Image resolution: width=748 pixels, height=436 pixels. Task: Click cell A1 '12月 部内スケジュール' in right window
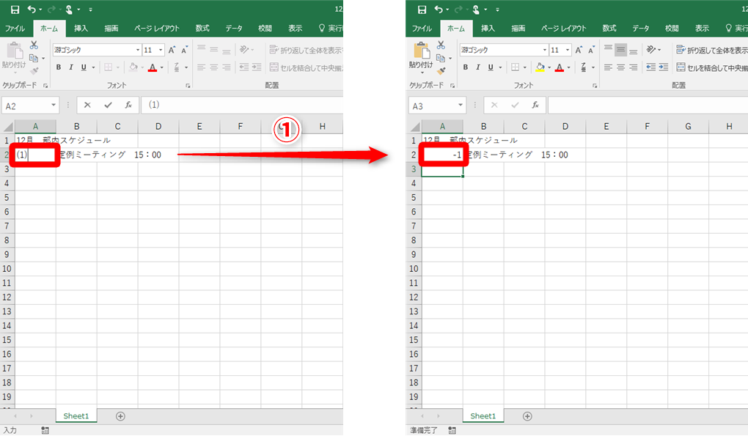(442, 141)
